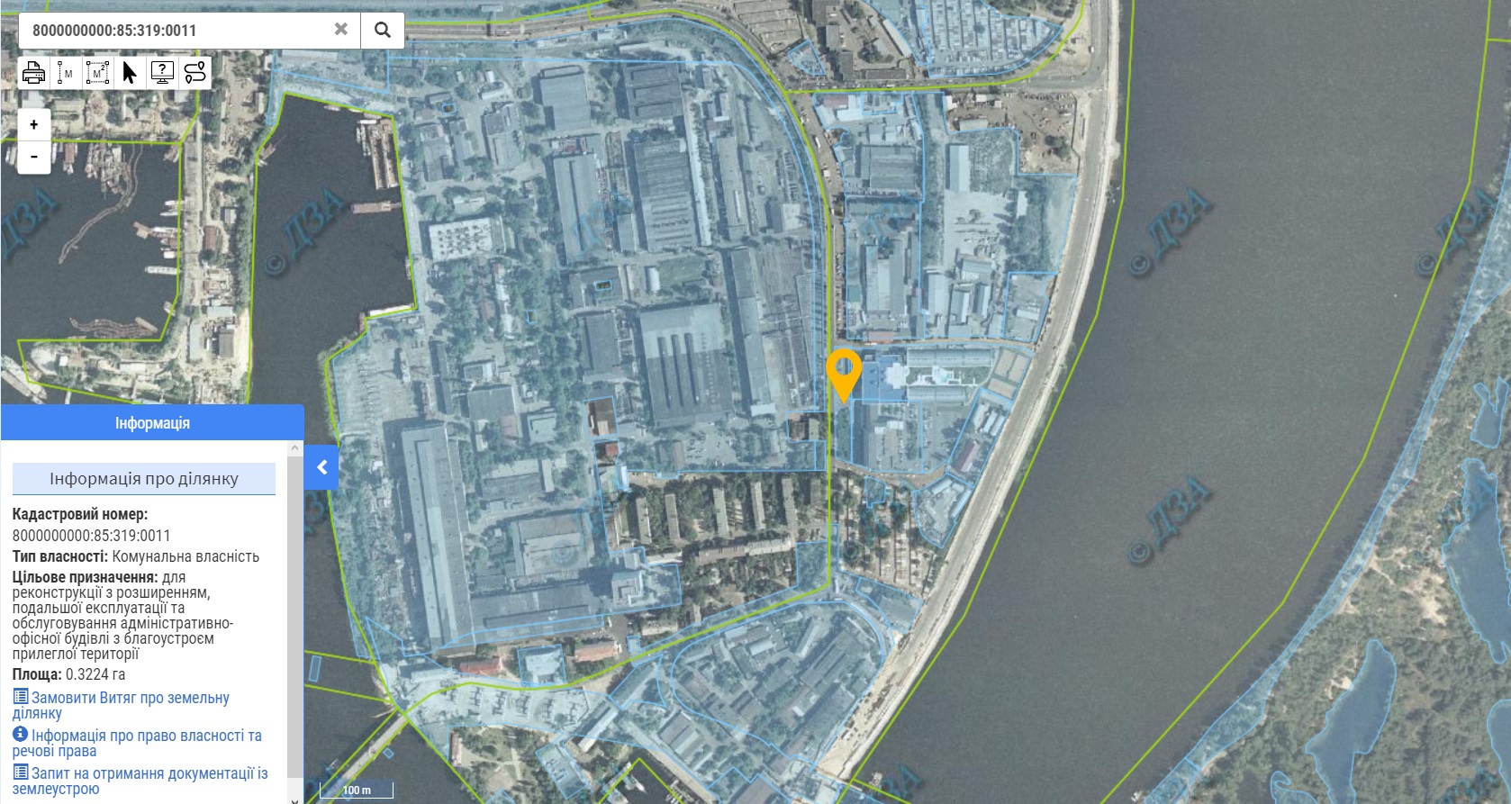Click the info panel vertical scrollbar track
The width and height of the screenshot is (1511, 804).
point(295,621)
